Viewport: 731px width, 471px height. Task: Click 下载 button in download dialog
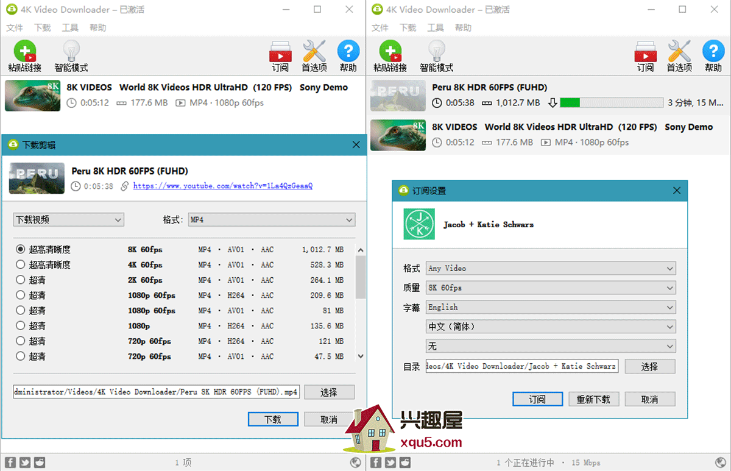273,419
